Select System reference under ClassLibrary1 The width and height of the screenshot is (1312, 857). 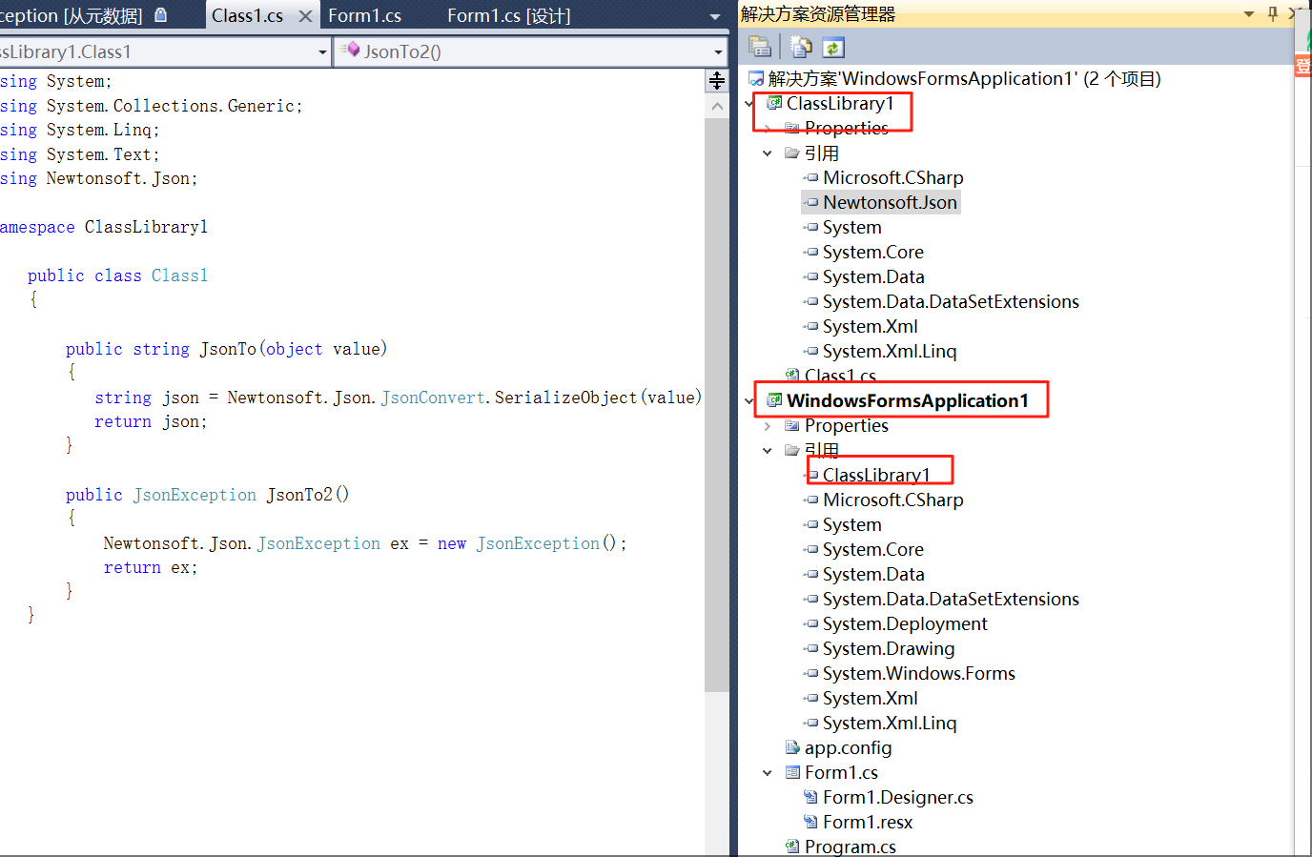pos(852,227)
